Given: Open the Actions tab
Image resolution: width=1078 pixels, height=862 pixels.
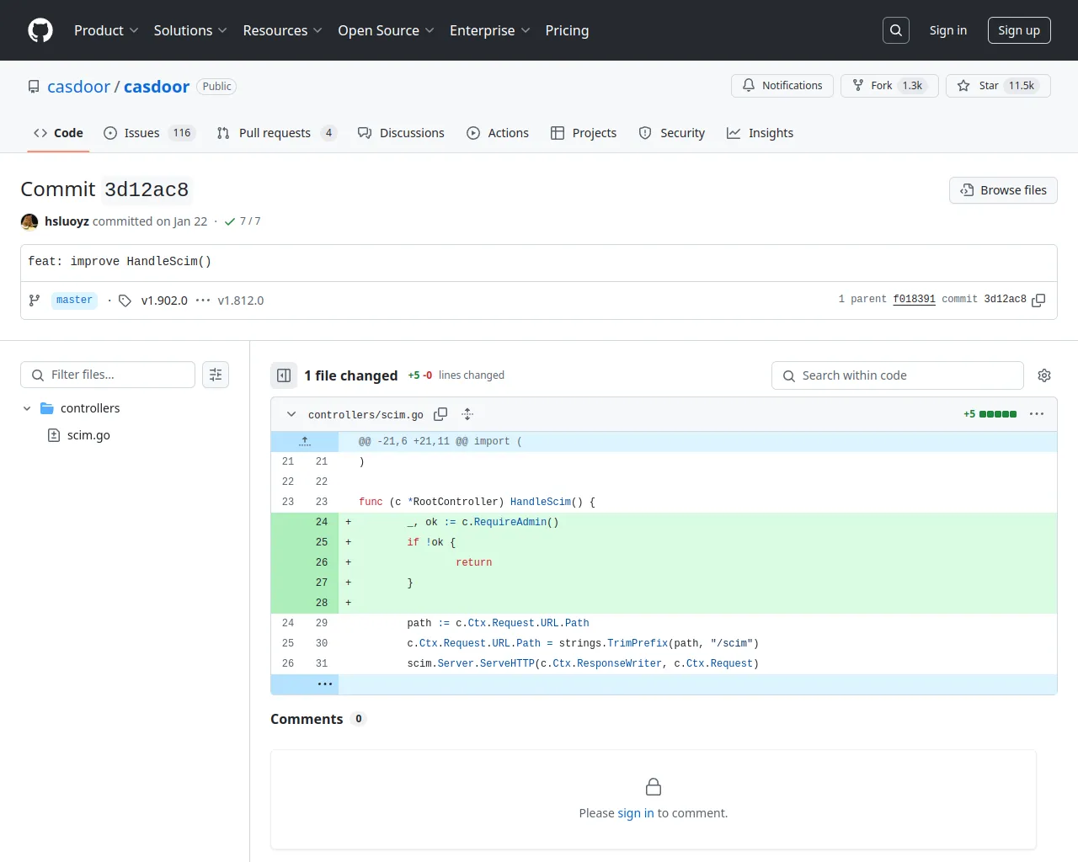Looking at the screenshot, I should 498,133.
